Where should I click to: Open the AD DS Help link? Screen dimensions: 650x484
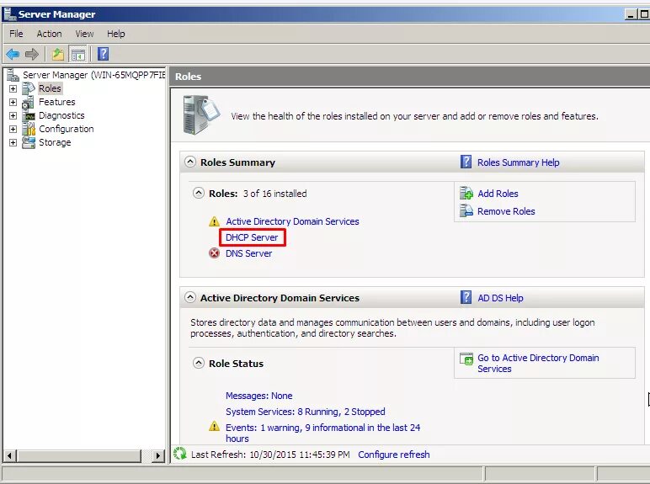(500, 298)
